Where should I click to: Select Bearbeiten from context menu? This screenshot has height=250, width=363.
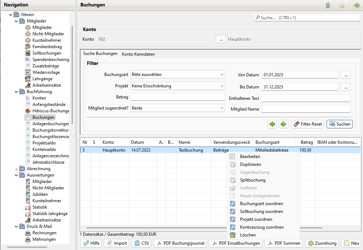tap(250, 157)
